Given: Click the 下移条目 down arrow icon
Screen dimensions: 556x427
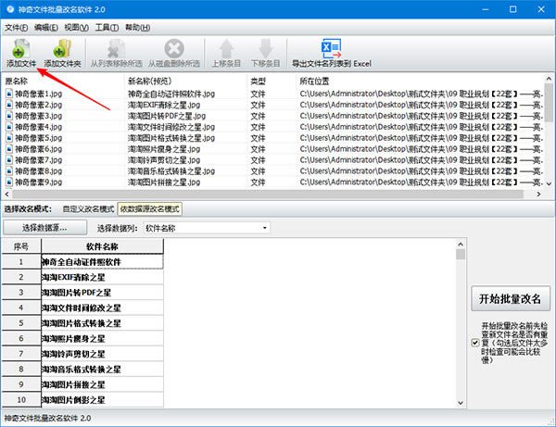Looking at the screenshot, I should point(265,48).
